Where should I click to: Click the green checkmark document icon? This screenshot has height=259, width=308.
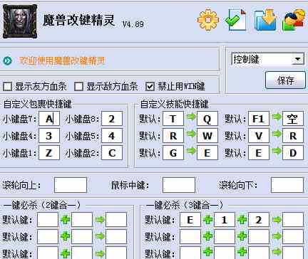coord(235,20)
